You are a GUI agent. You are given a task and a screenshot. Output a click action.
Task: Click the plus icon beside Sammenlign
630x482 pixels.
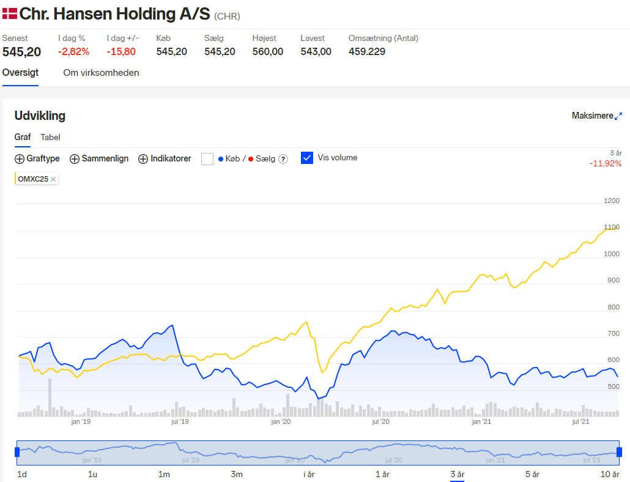(x=75, y=159)
